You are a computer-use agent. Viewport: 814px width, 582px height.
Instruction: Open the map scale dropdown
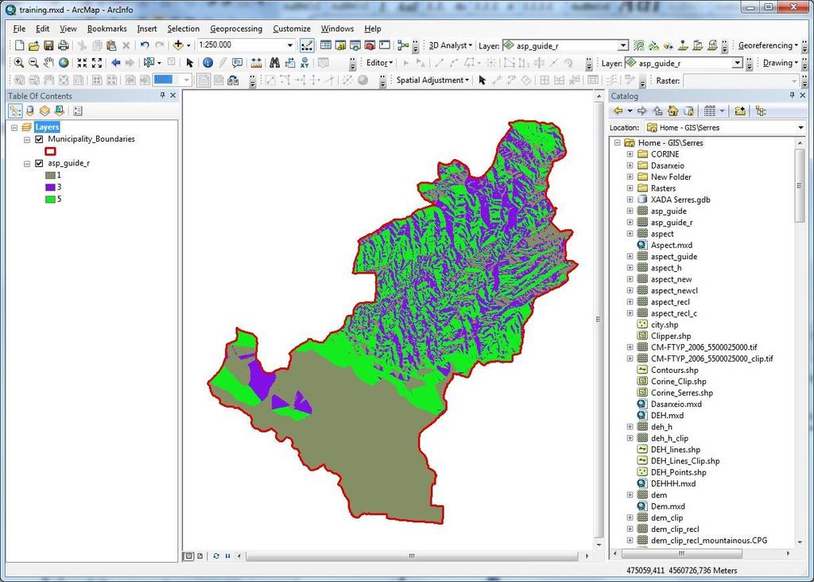(x=289, y=45)
